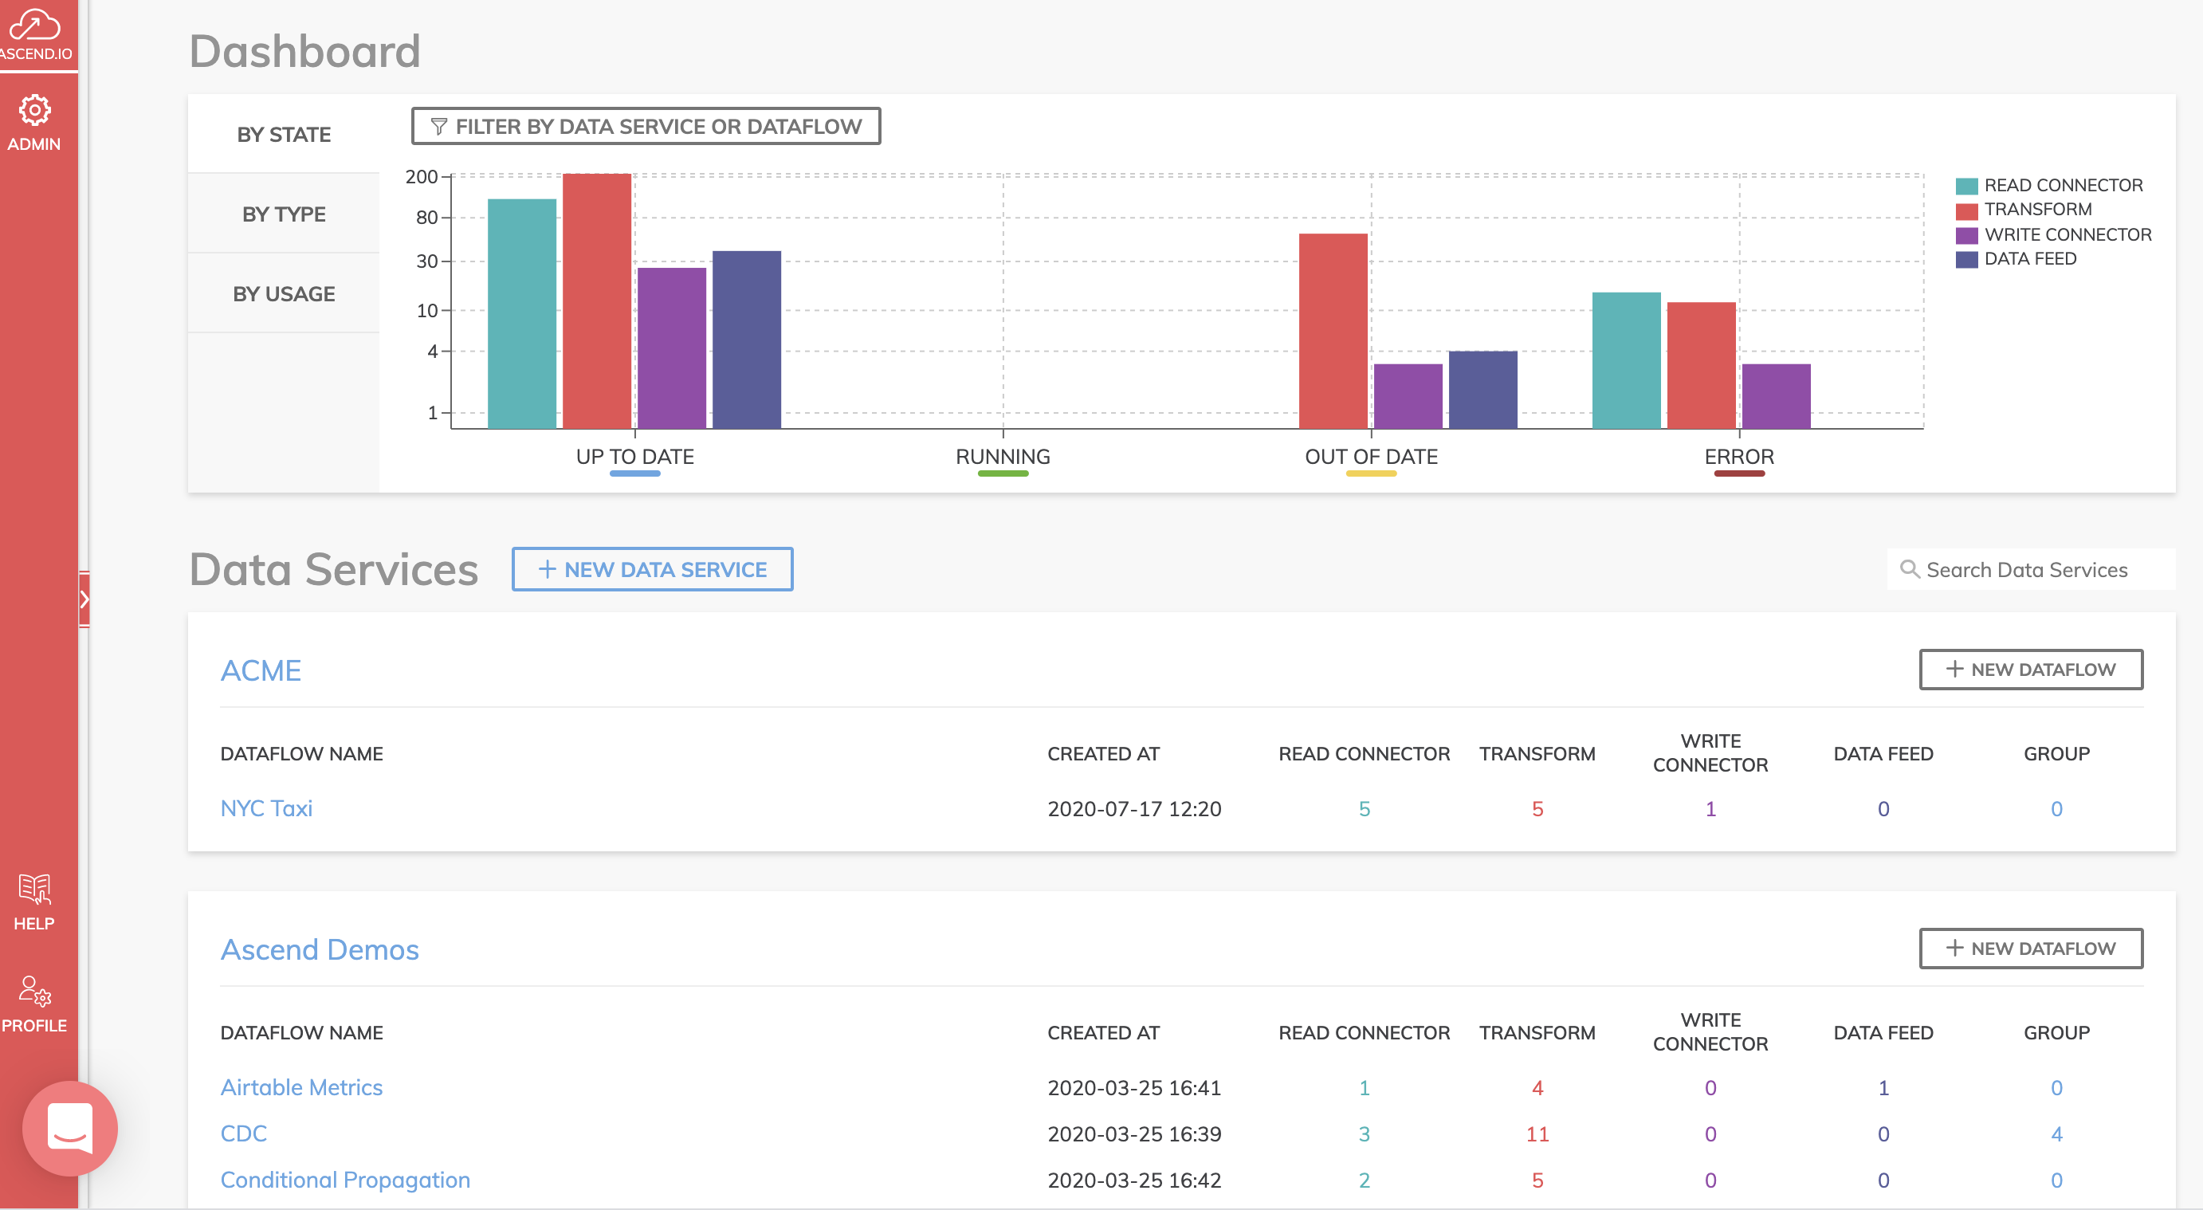
Task: Click Airtable Metrics data feed count 1
Action: coord(1883,1087)
